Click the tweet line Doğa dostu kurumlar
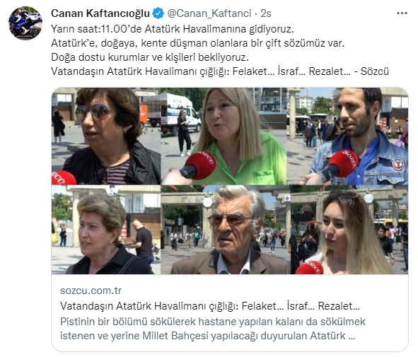 149,57
